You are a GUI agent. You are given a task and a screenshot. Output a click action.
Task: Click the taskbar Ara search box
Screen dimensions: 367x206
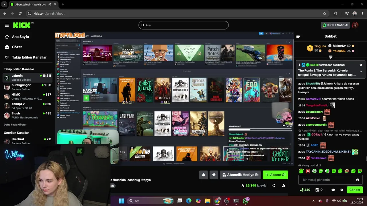(x=151, y=201)
